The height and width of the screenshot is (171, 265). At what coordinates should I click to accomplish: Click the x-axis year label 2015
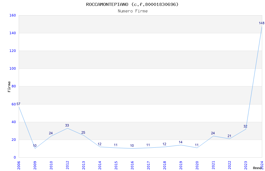click(x=116, y=165)
